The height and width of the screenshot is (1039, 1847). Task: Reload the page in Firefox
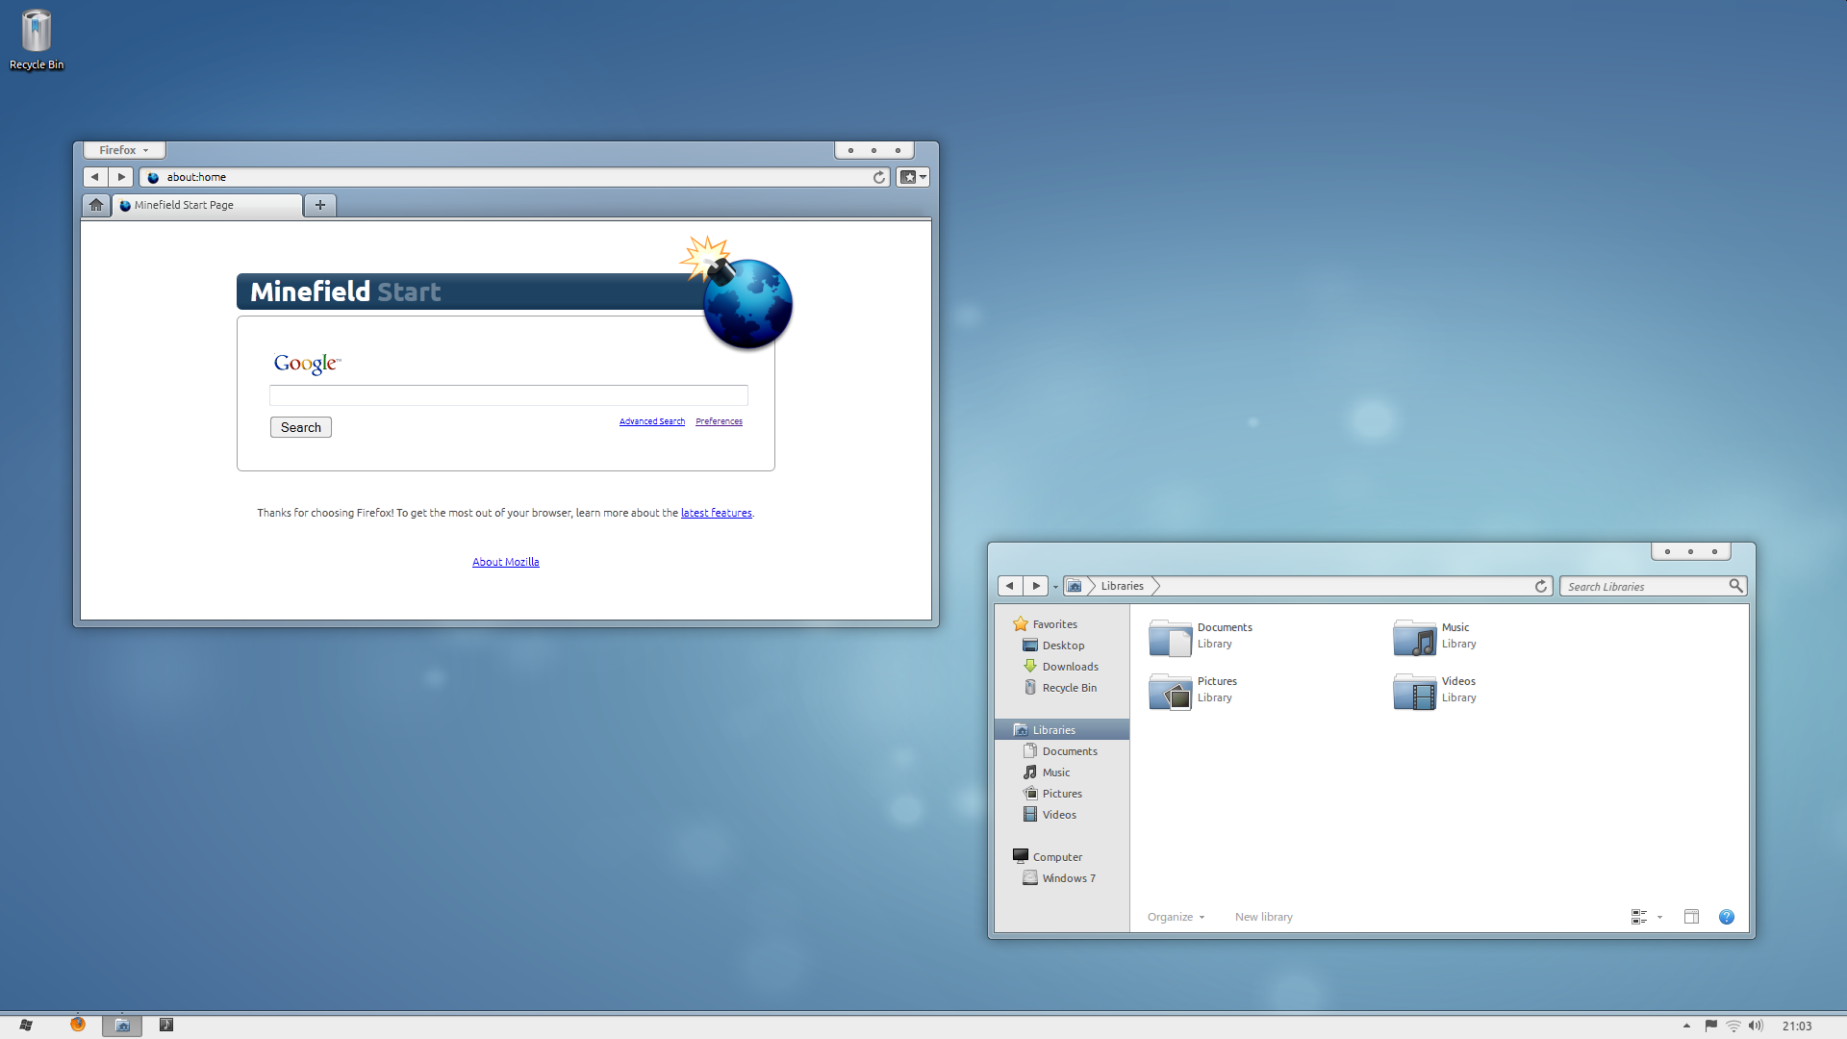(x=878, y=177)
